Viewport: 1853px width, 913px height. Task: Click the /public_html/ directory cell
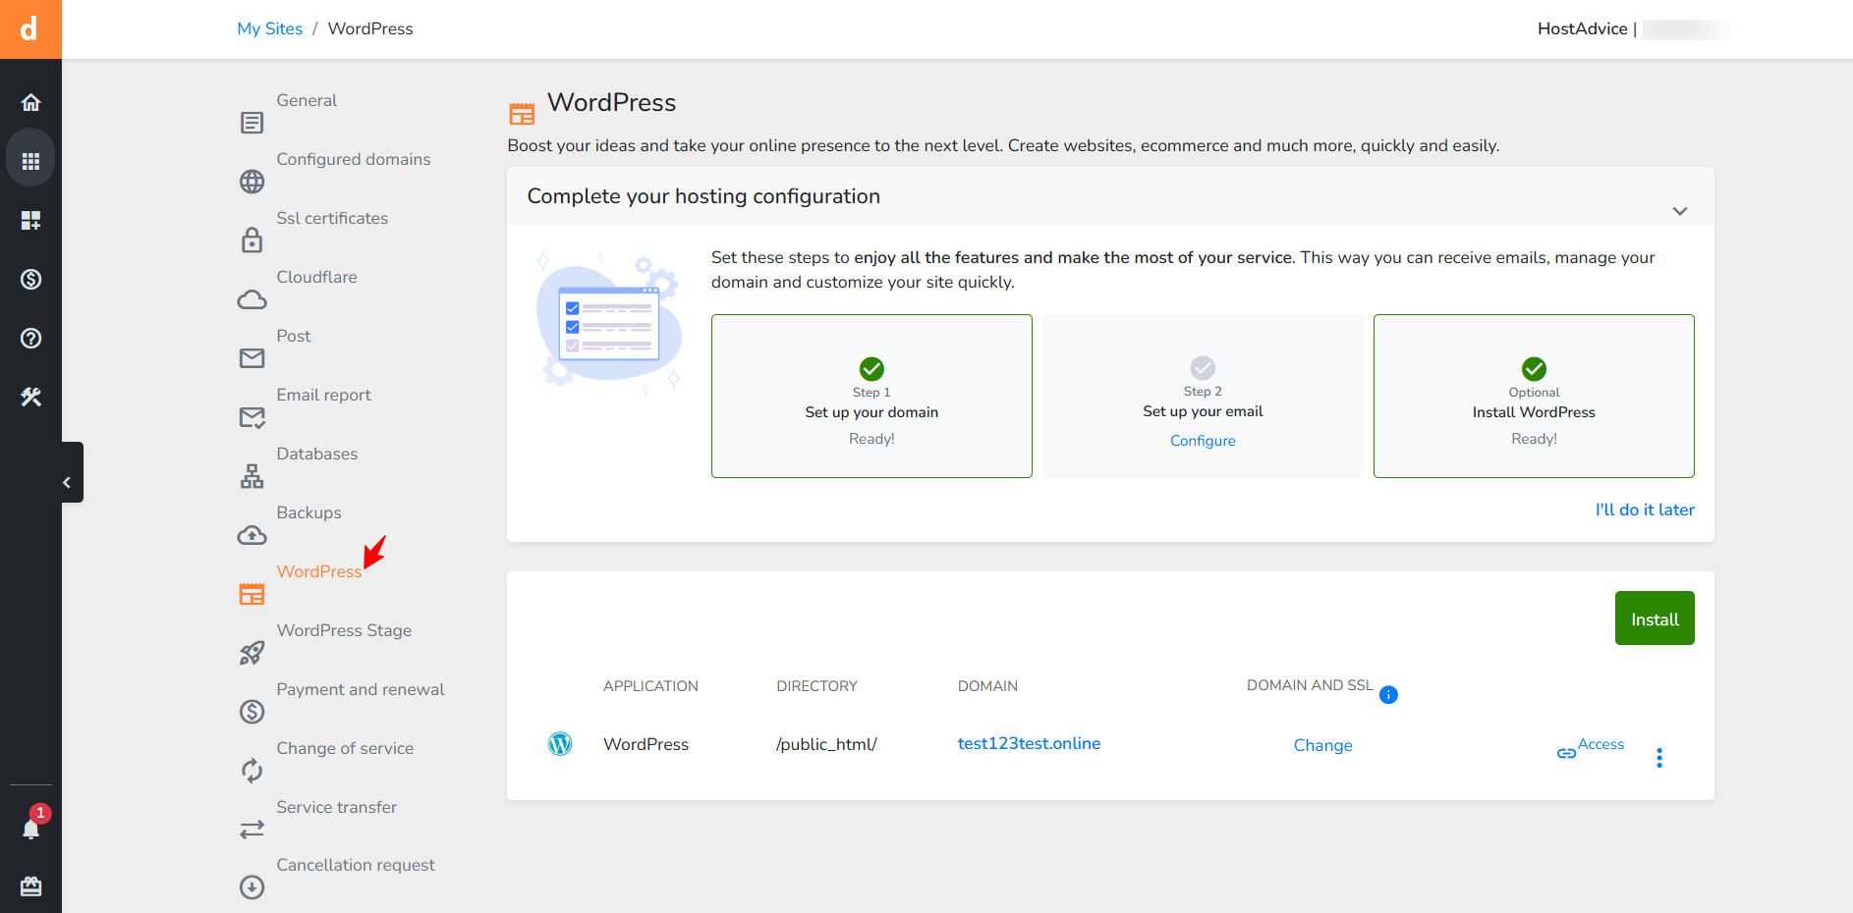(826, 744)
